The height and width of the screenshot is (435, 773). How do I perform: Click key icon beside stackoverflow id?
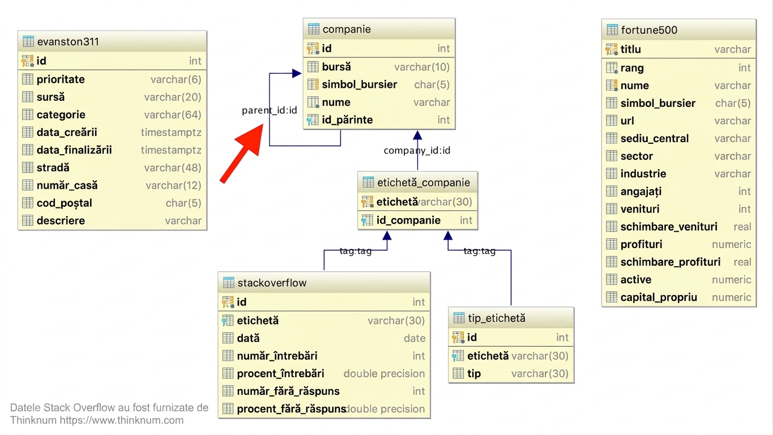pyautogui.click(x=228, y=302)
